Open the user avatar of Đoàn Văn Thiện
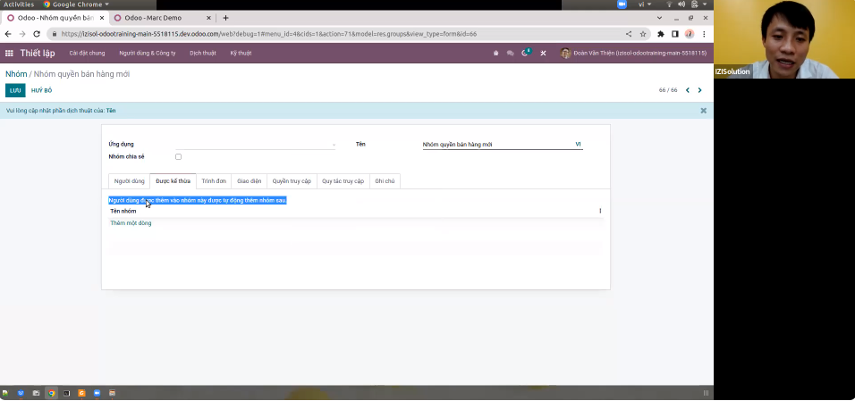The width and height of the screenshot is (855, 401). click(565, 54)
